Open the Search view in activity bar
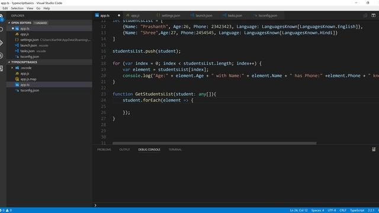379x213 pixels. click(x=1, y=29)
